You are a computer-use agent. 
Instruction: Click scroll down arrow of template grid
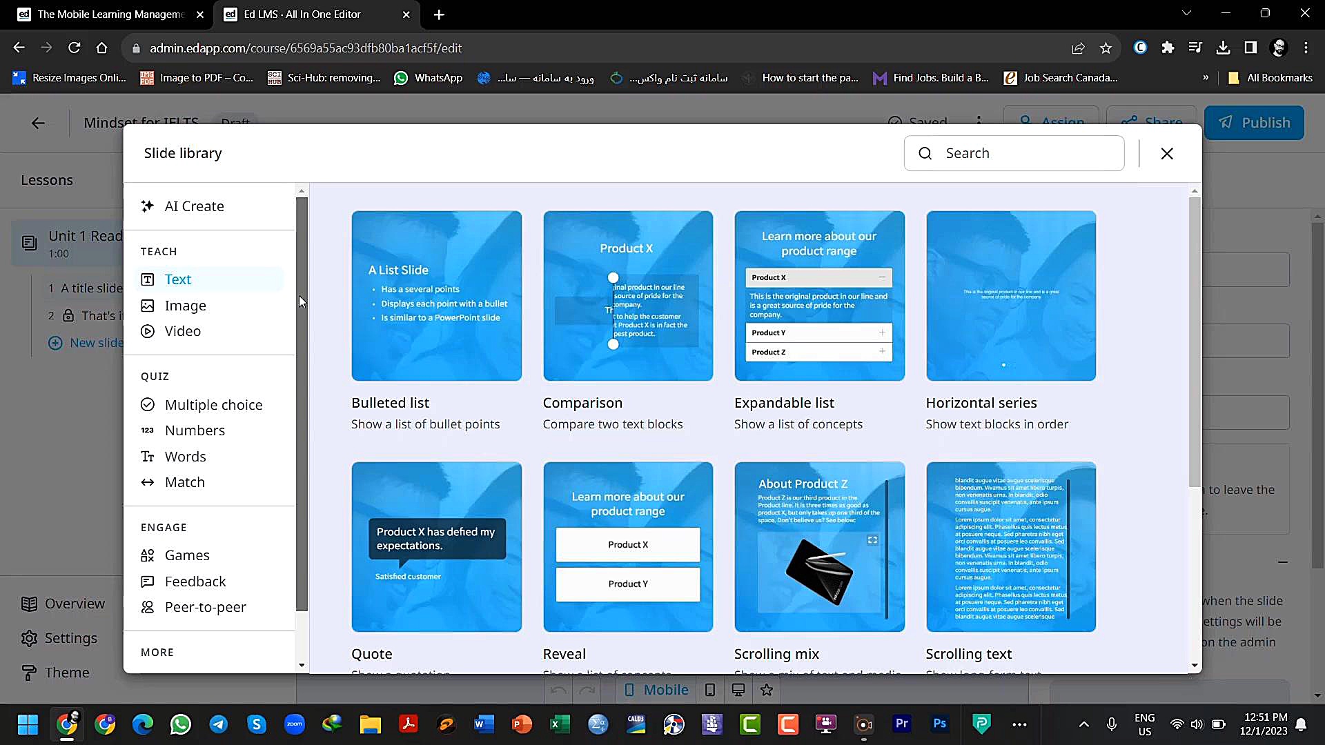[1195, 666]
